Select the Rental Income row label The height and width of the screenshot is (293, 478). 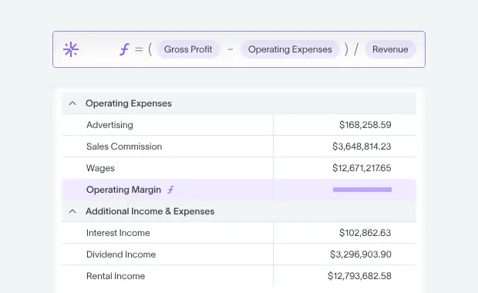click(116, 276)
